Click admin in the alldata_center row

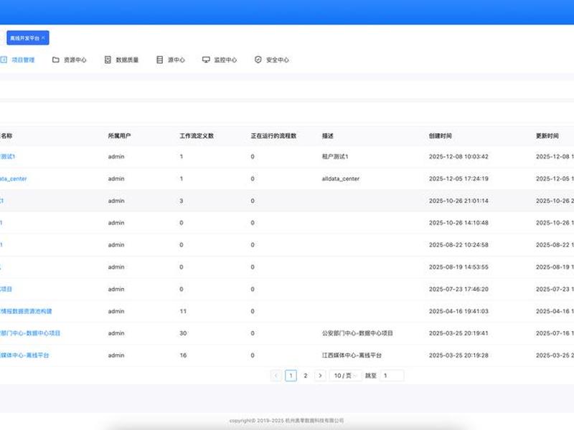coord(116,178)
